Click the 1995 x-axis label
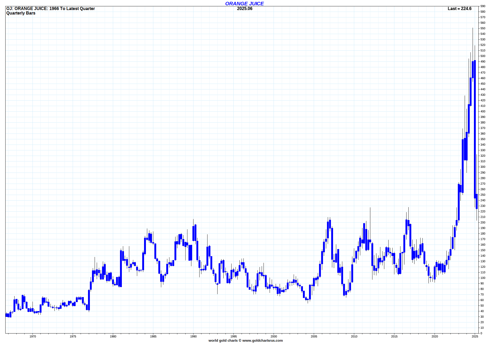 pos(234,336)
